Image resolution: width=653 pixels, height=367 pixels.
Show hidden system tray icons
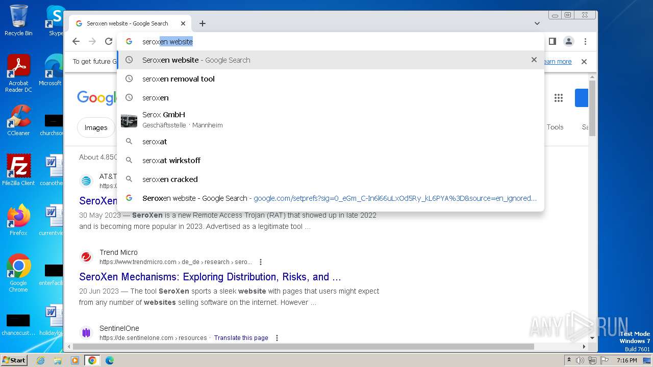[x=569, y=360]
